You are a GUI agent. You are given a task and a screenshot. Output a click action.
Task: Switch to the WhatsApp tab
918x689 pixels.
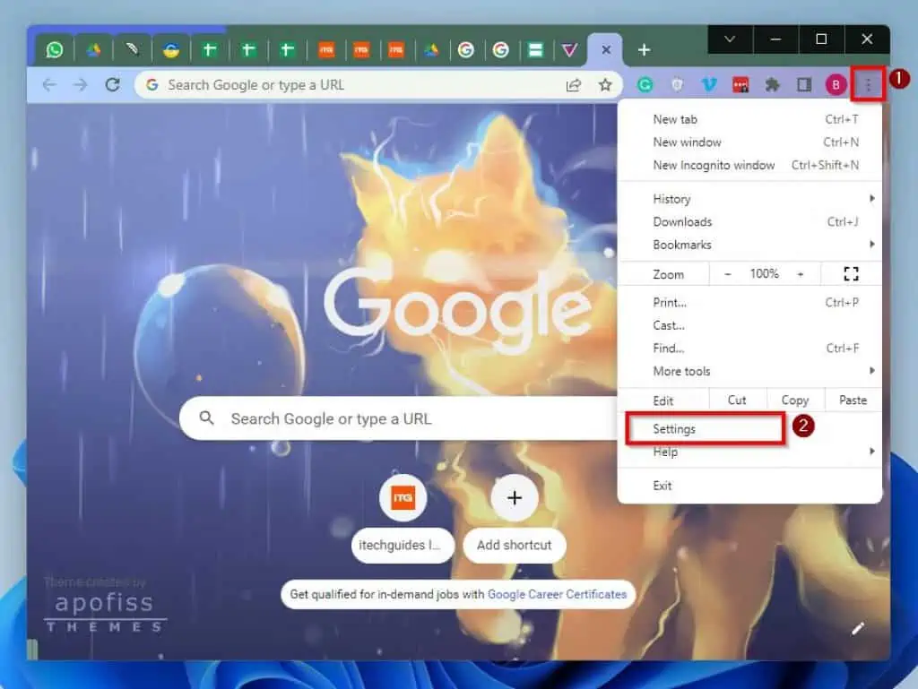54,50
